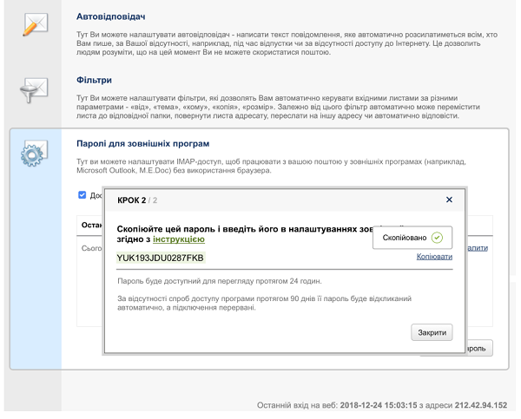This screenshot has height=419, width=521.
Task: Open the Автовідповідач section heading
Action: click(110, 16)
